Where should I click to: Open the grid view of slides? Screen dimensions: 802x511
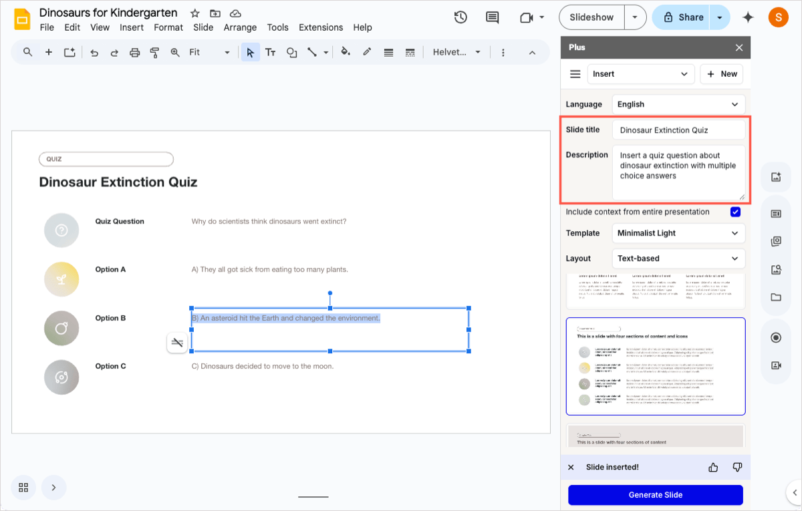click(x=23, y=488)
